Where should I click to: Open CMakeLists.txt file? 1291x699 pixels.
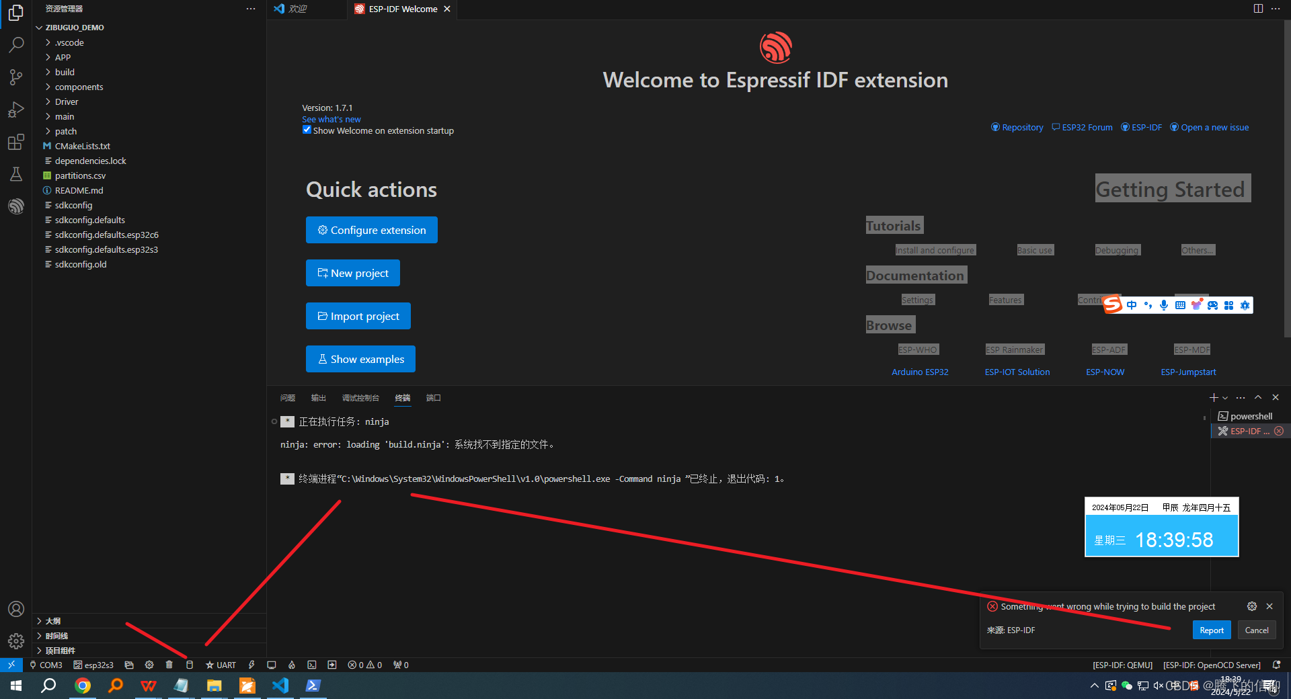pos(82,146)
